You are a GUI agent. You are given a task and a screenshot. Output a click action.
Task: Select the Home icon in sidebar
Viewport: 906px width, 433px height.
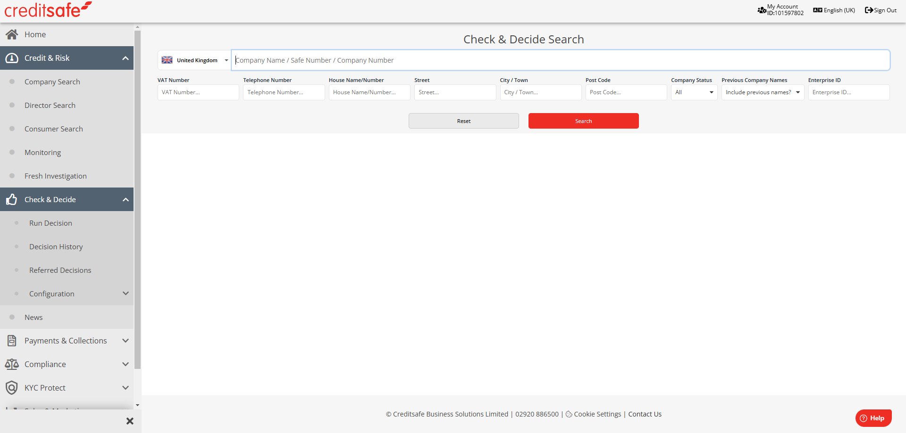click(x=11, y=34)
